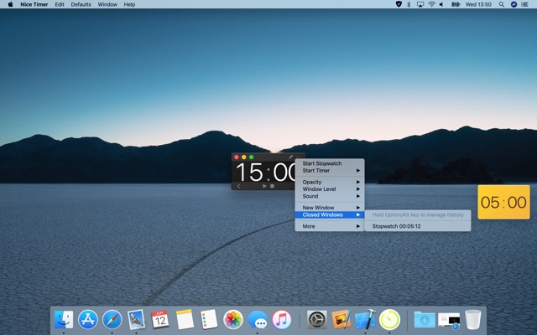Expand the Window Level submenu
537x335 pixels.
[330, 189]
